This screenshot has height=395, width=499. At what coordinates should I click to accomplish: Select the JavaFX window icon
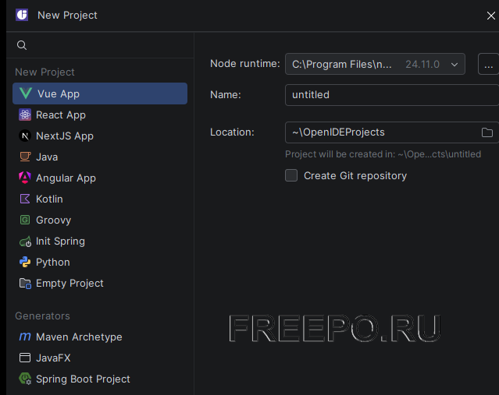coord(25,358)
